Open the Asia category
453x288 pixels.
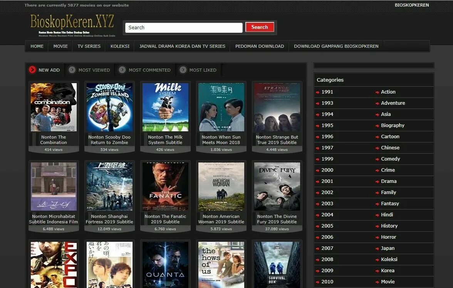pyautogui.click(x=386, y=114)
